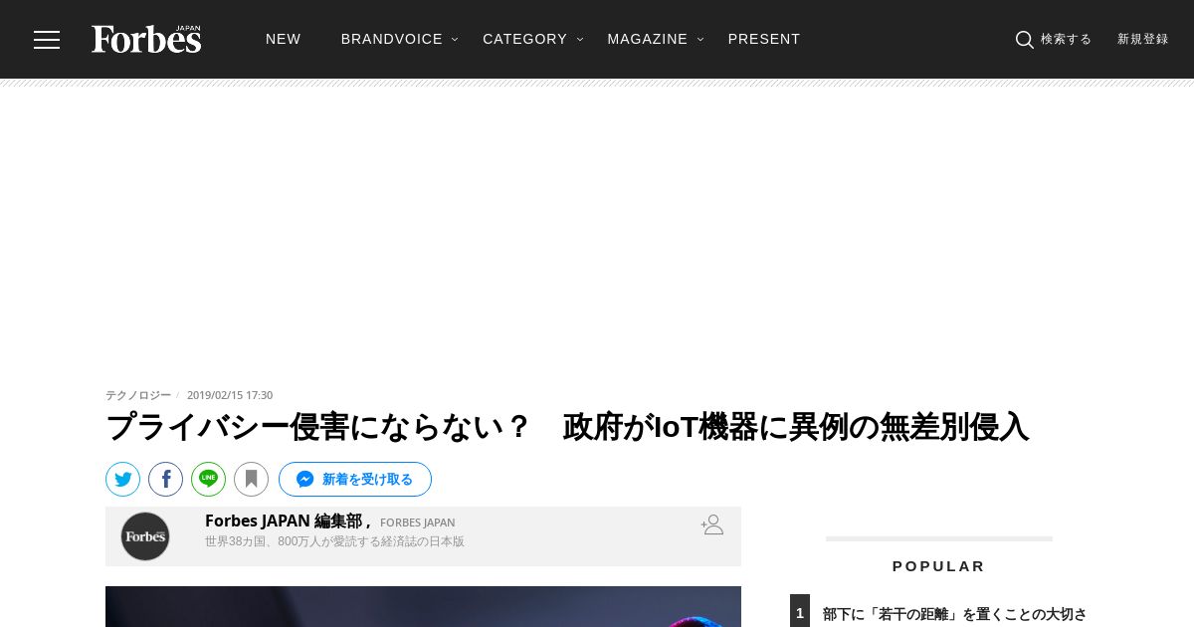Share article on Twitter
Image resolution: width=1194 pixels, height=627 pixels.
pos(122,479)
